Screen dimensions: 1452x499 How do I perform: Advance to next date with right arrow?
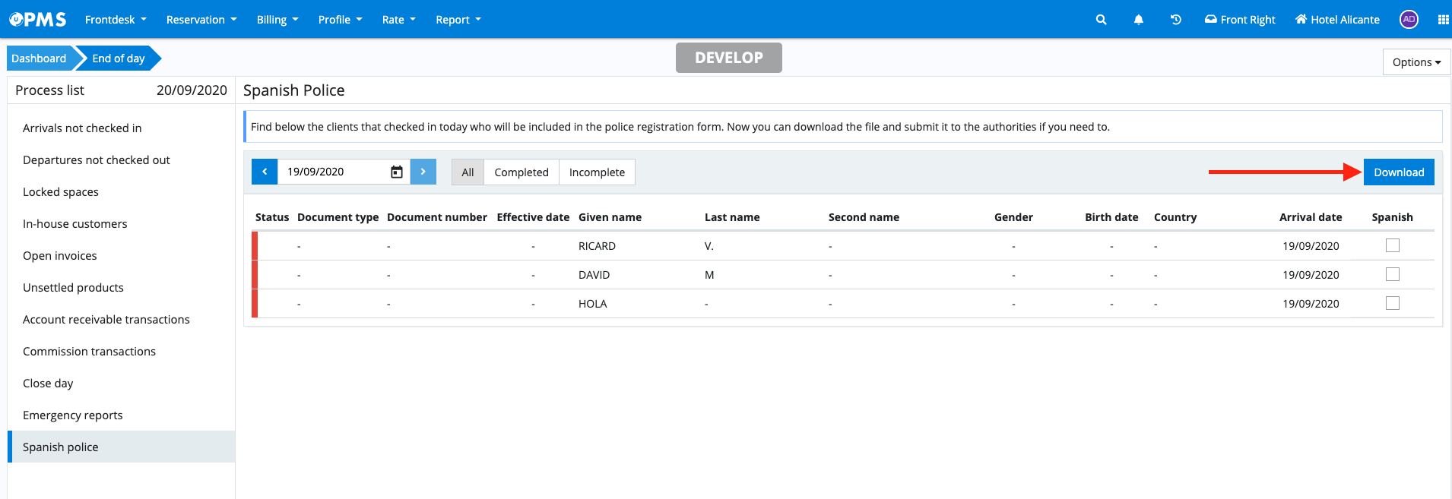423,172
